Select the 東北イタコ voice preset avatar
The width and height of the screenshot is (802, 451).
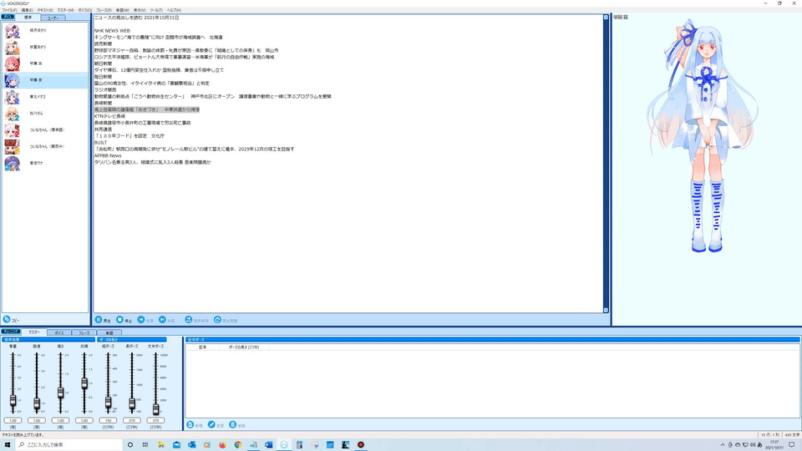(x=13, y=97)
